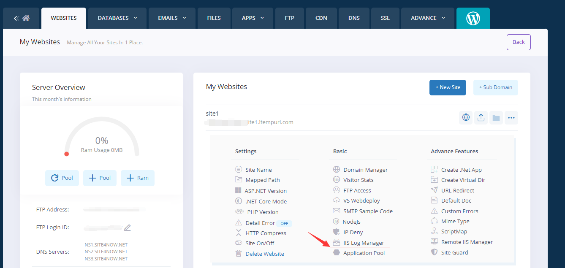
Task: Expand the DATABASES dropdown menu
Action: pos(117,18)
